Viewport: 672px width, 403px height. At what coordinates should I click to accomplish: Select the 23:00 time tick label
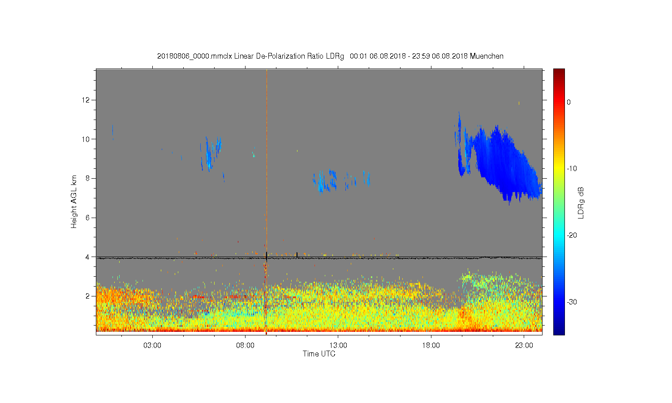coord(524,346)
